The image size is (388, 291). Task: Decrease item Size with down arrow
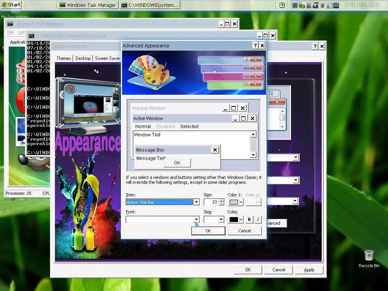[x=221, y=203]
